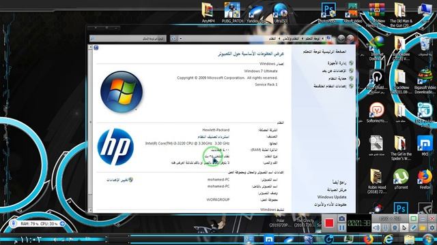Open address bar history dropdown arrow
Viewport: 437px width, 245px height.
point(180,39)
